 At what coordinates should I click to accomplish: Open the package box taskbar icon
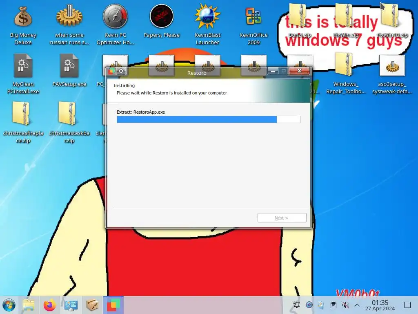92,305
